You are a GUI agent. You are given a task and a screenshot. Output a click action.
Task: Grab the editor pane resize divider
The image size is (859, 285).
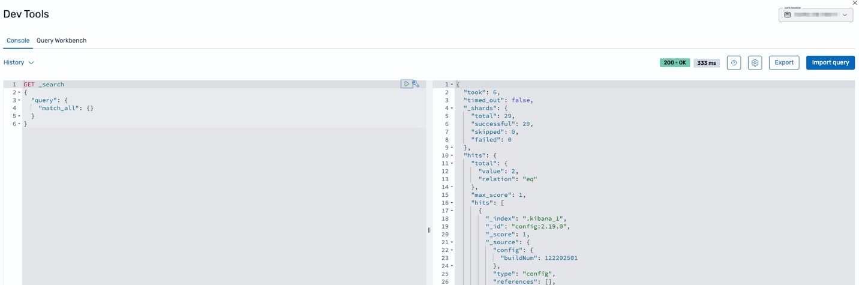tap(429, 230)
